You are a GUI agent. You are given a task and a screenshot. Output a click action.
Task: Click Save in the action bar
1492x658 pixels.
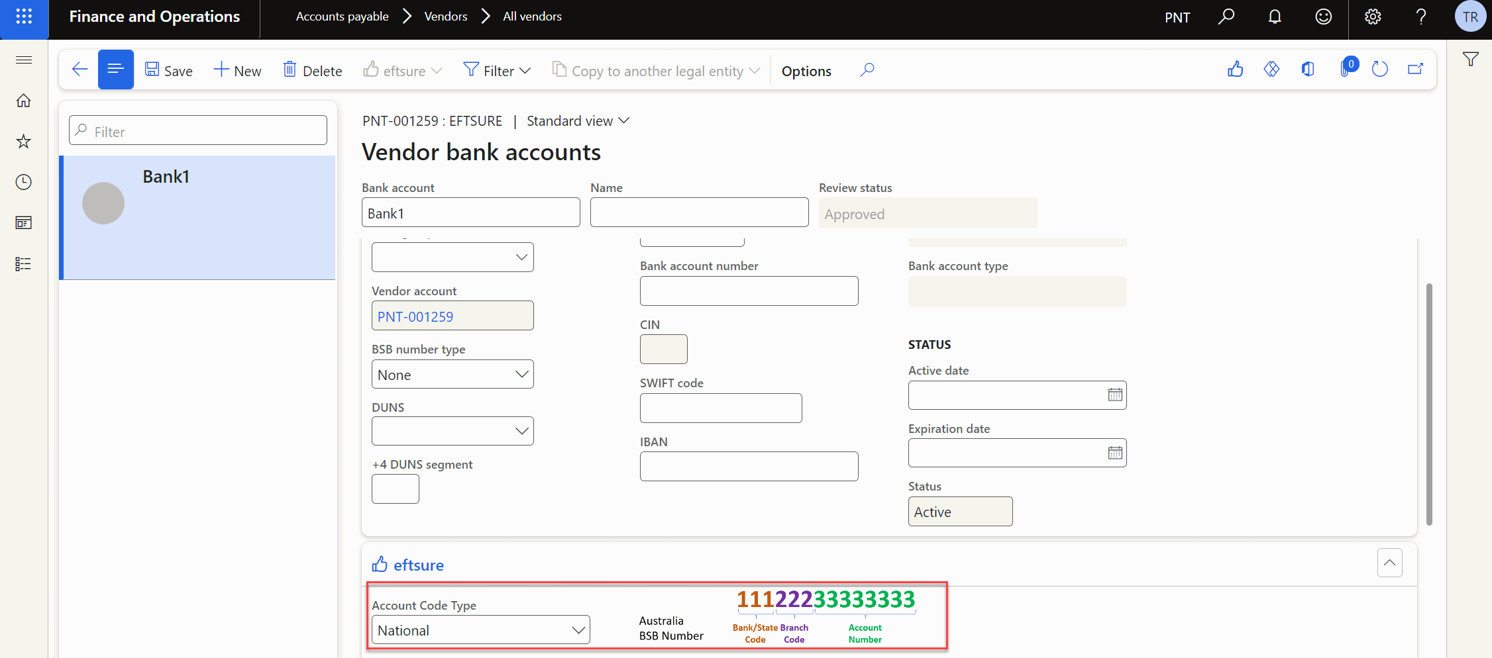point(169,70)
